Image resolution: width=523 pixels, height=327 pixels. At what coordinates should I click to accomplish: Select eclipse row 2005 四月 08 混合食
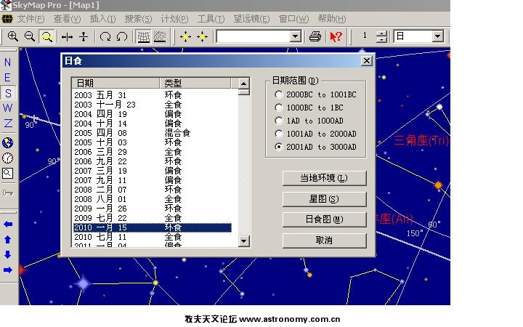tap(152, 133)
